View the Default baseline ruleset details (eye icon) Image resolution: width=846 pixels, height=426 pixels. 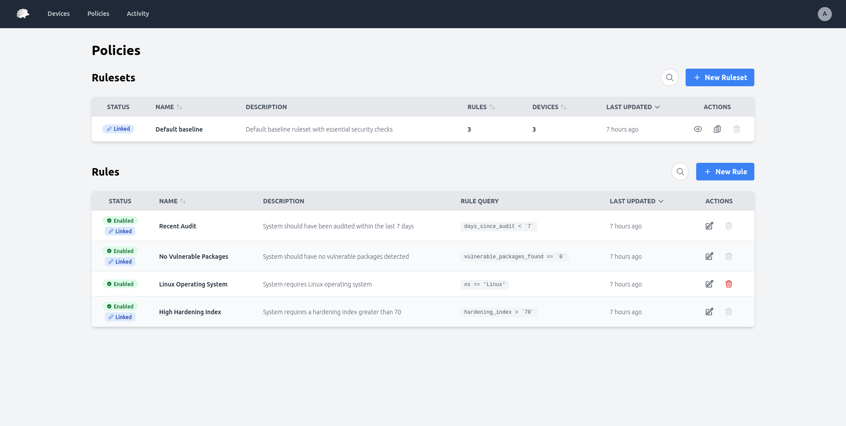[698, 129]
